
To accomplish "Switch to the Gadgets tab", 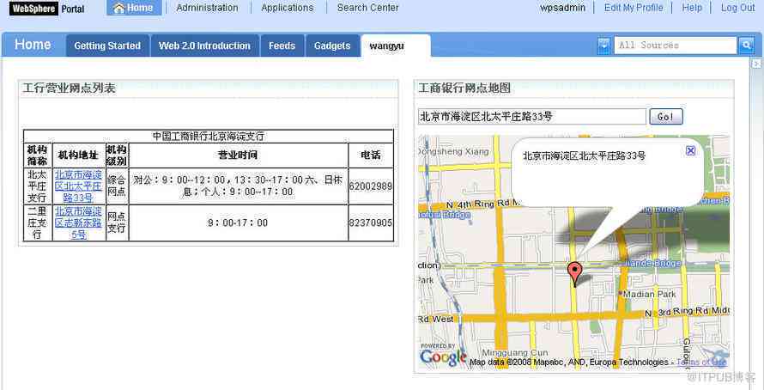I will (x=332, y=46).
